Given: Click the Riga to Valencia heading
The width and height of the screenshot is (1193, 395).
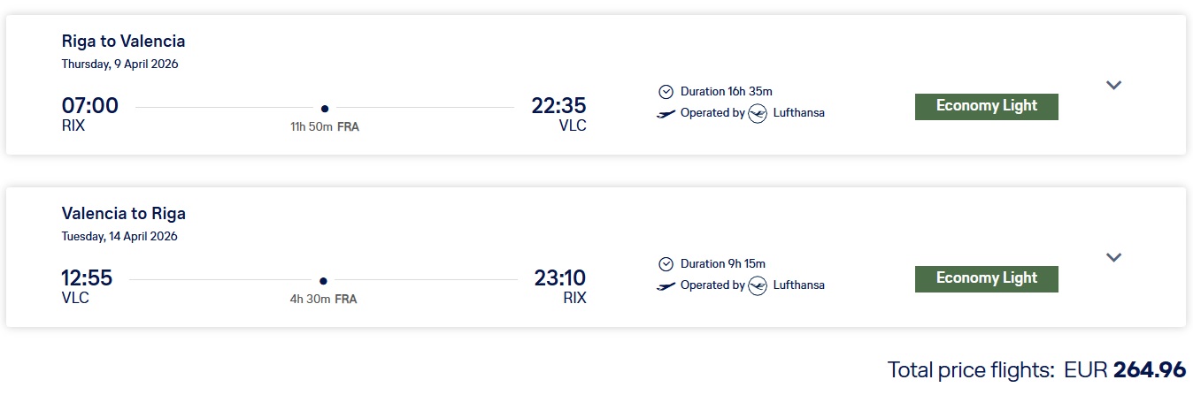Looking at the screenshot, I should pyautogui.click(x=123, y=42).
